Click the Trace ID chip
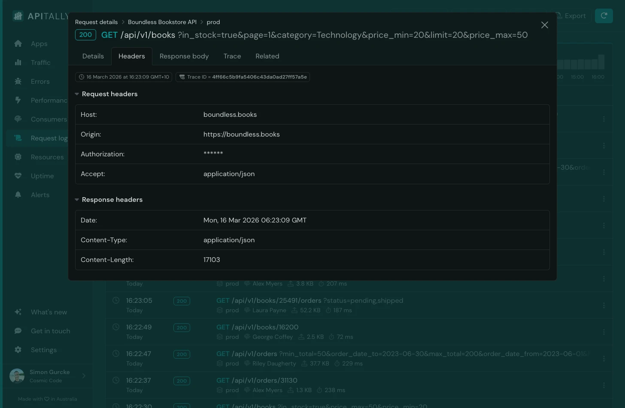 (x=243, y=77)
